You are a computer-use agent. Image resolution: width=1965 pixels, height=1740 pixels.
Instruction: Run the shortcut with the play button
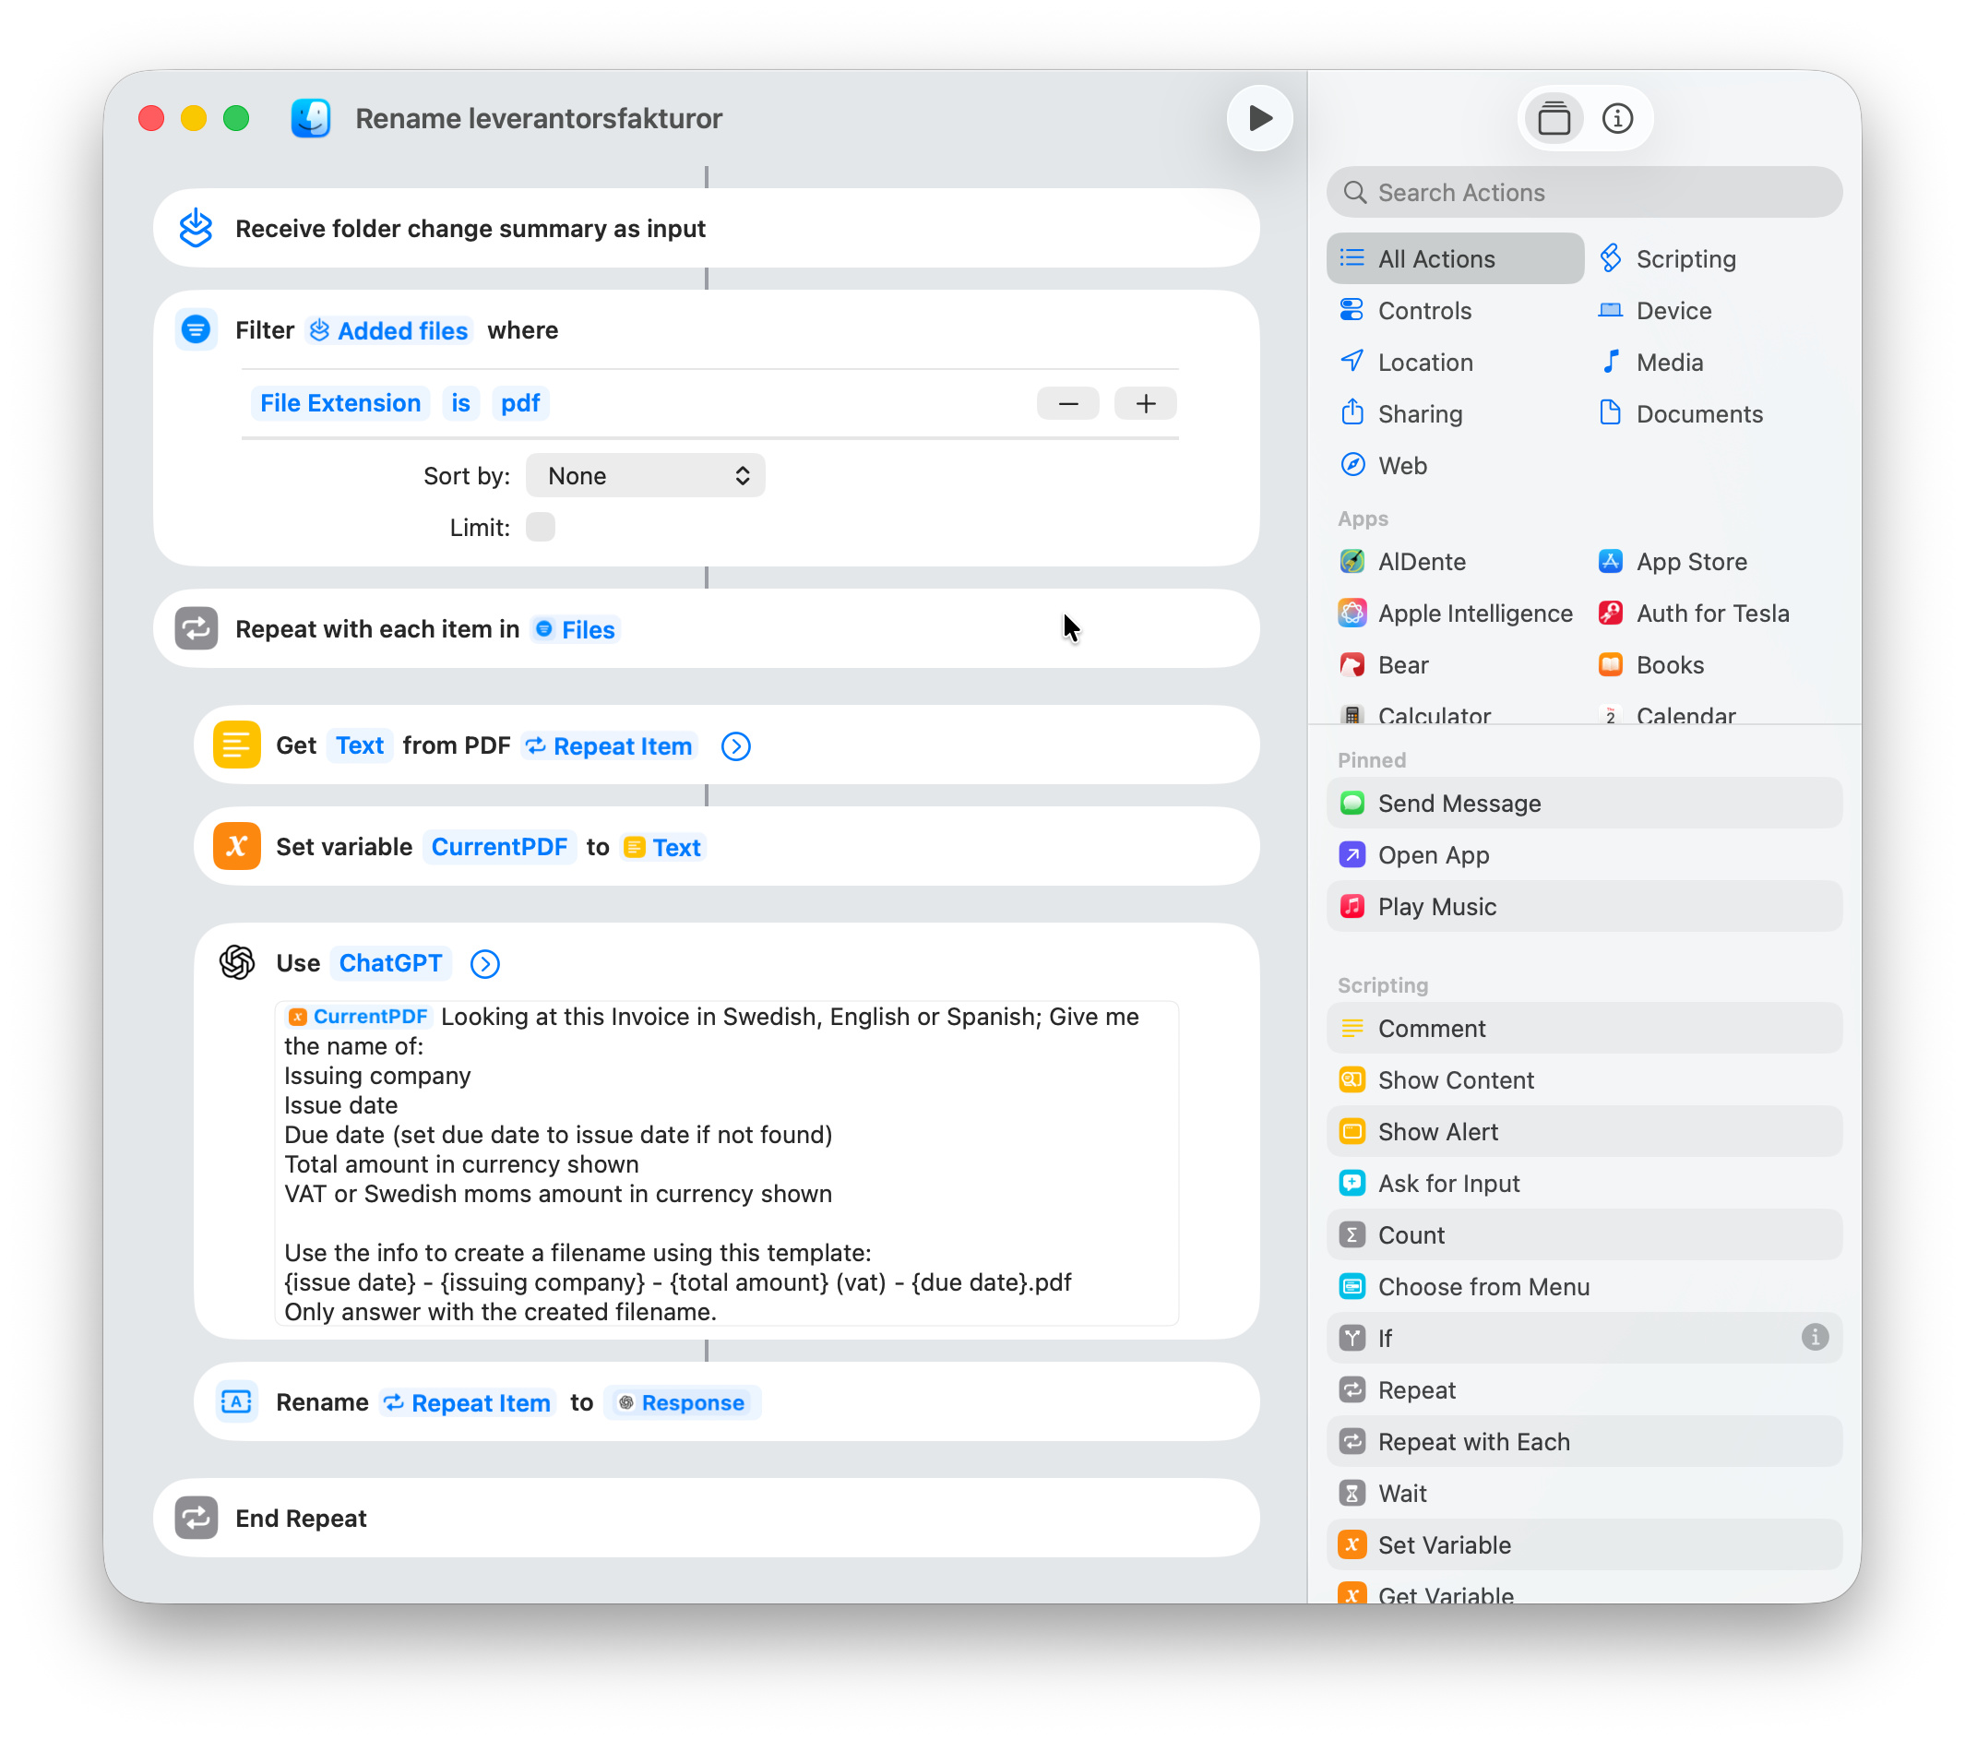click(x=1258, y=118)
